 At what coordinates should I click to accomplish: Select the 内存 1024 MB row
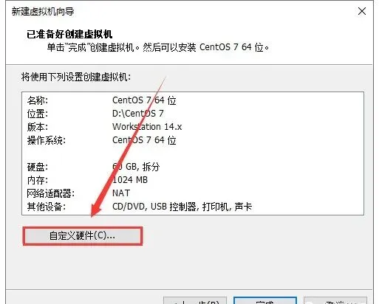tap(193, 180)
